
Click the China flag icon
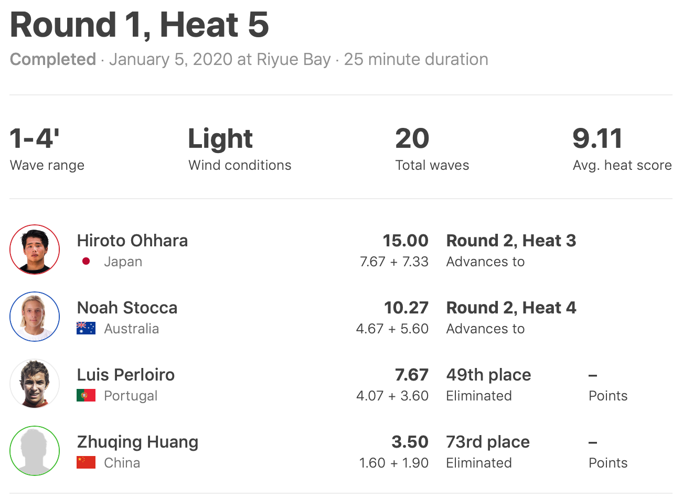[86, 463]
